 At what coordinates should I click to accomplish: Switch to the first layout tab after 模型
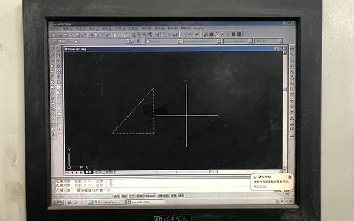(99, 172)
